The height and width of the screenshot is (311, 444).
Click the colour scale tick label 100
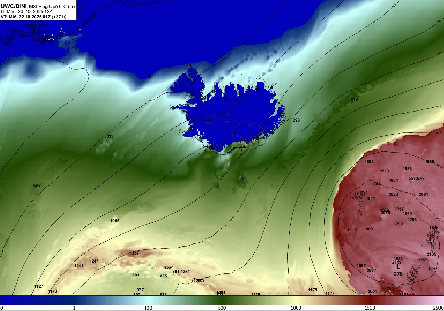[148, 308]
